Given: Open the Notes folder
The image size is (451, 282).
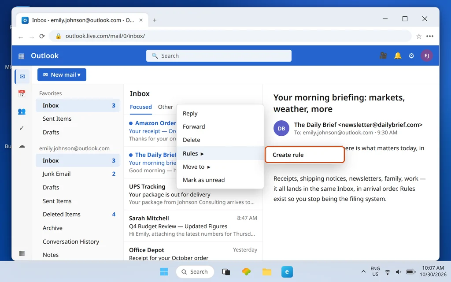Looking at the screenshot, I should click(x=78, y=255).
